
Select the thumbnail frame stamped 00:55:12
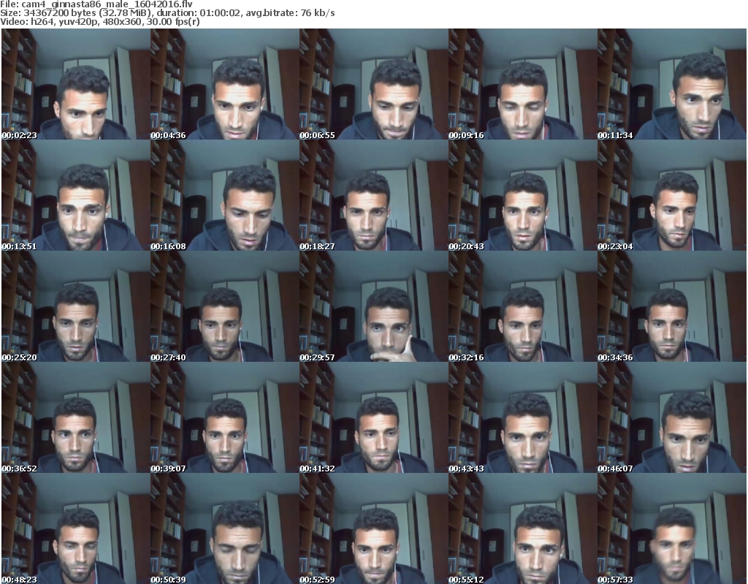522,528
